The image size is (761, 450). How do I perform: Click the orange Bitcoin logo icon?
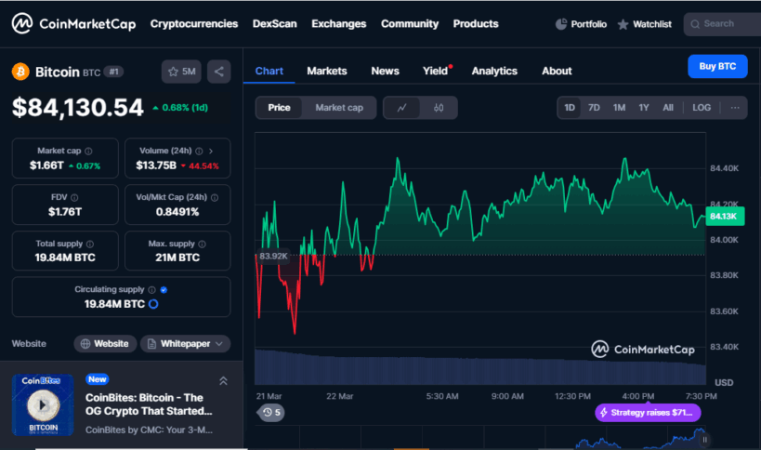pyautogui.click(x=20, y=72)
